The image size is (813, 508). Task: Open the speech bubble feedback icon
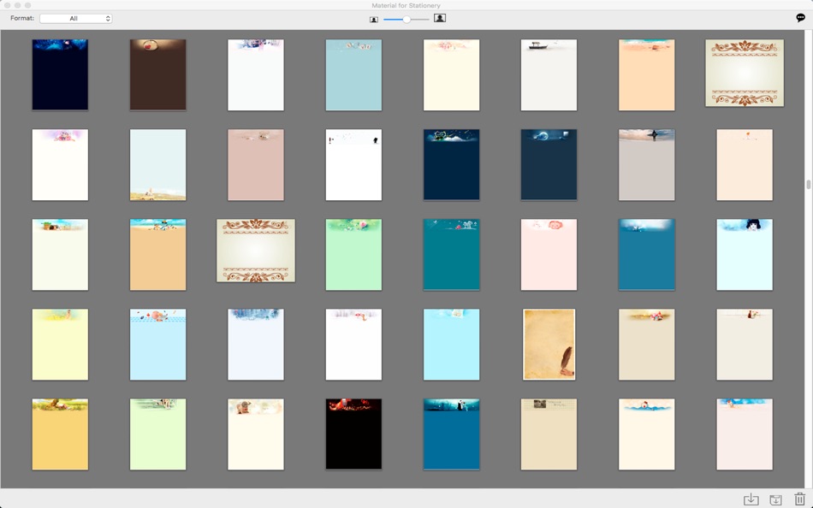pyautogui.click(x=800, y=18)
